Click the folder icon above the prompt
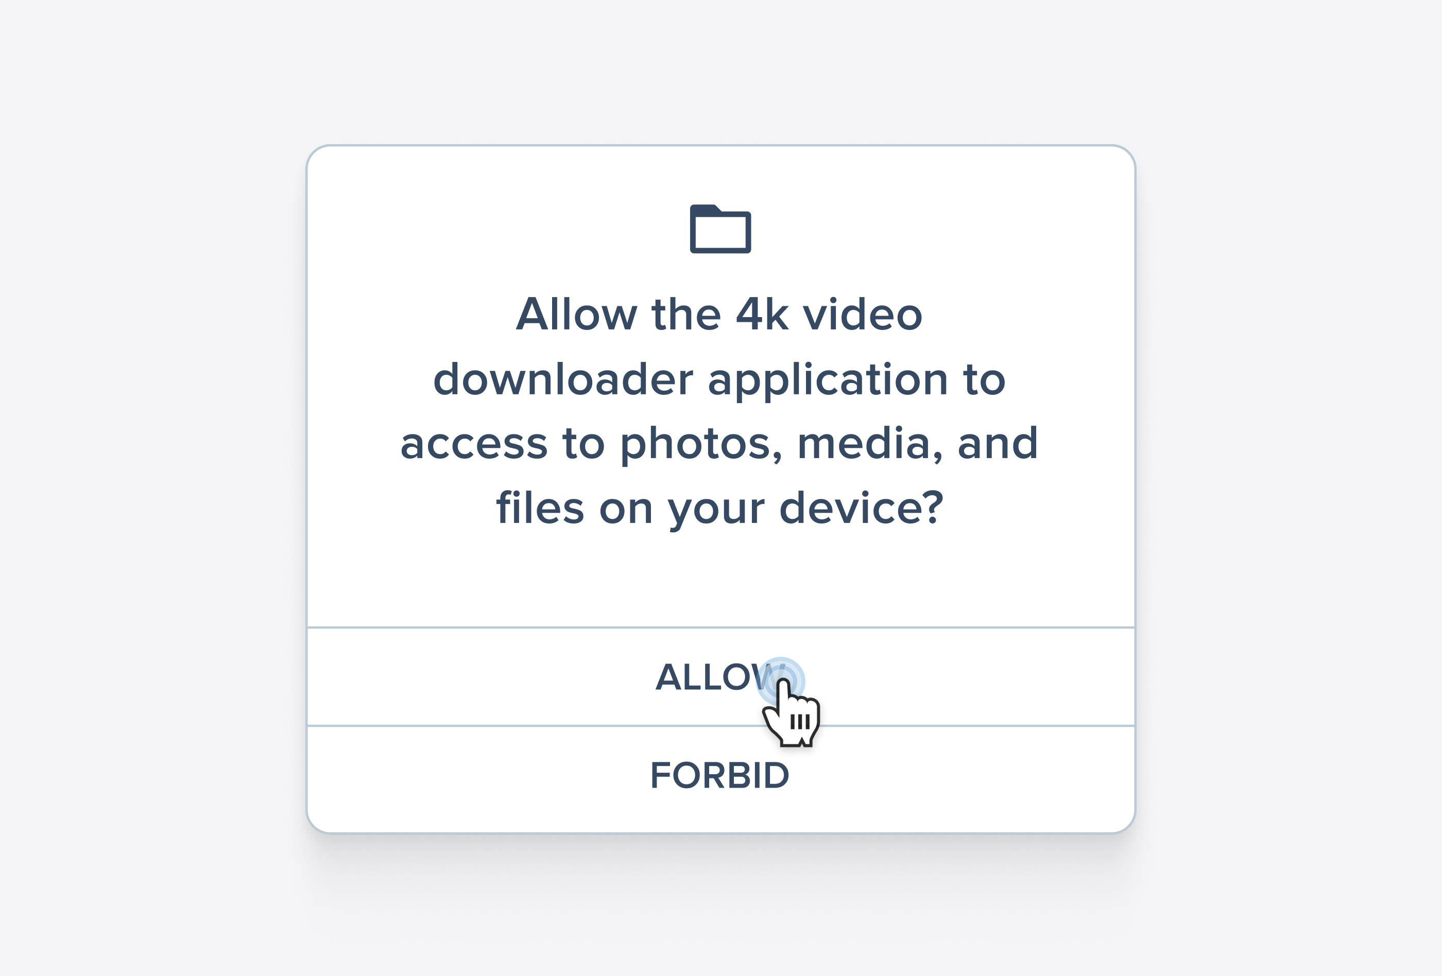The width and height of the screenshot is (1442, 976). (x=720, y=229)
